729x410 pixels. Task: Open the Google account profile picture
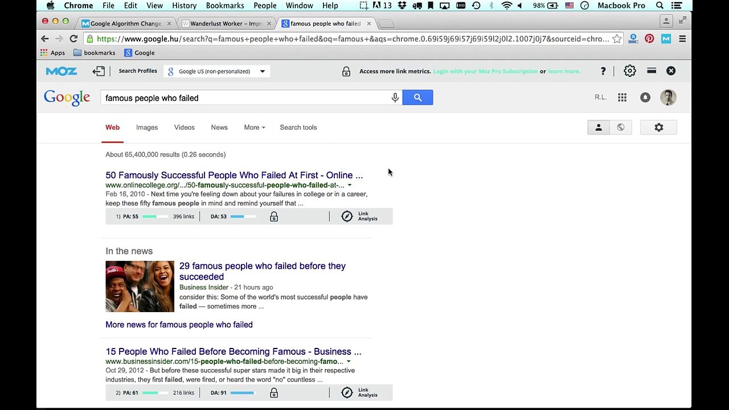[x=668, y=97]
